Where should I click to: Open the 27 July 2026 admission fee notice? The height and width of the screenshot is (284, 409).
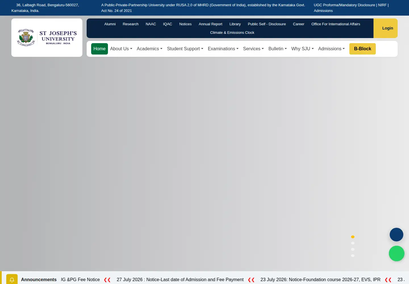tap(180, 280)
